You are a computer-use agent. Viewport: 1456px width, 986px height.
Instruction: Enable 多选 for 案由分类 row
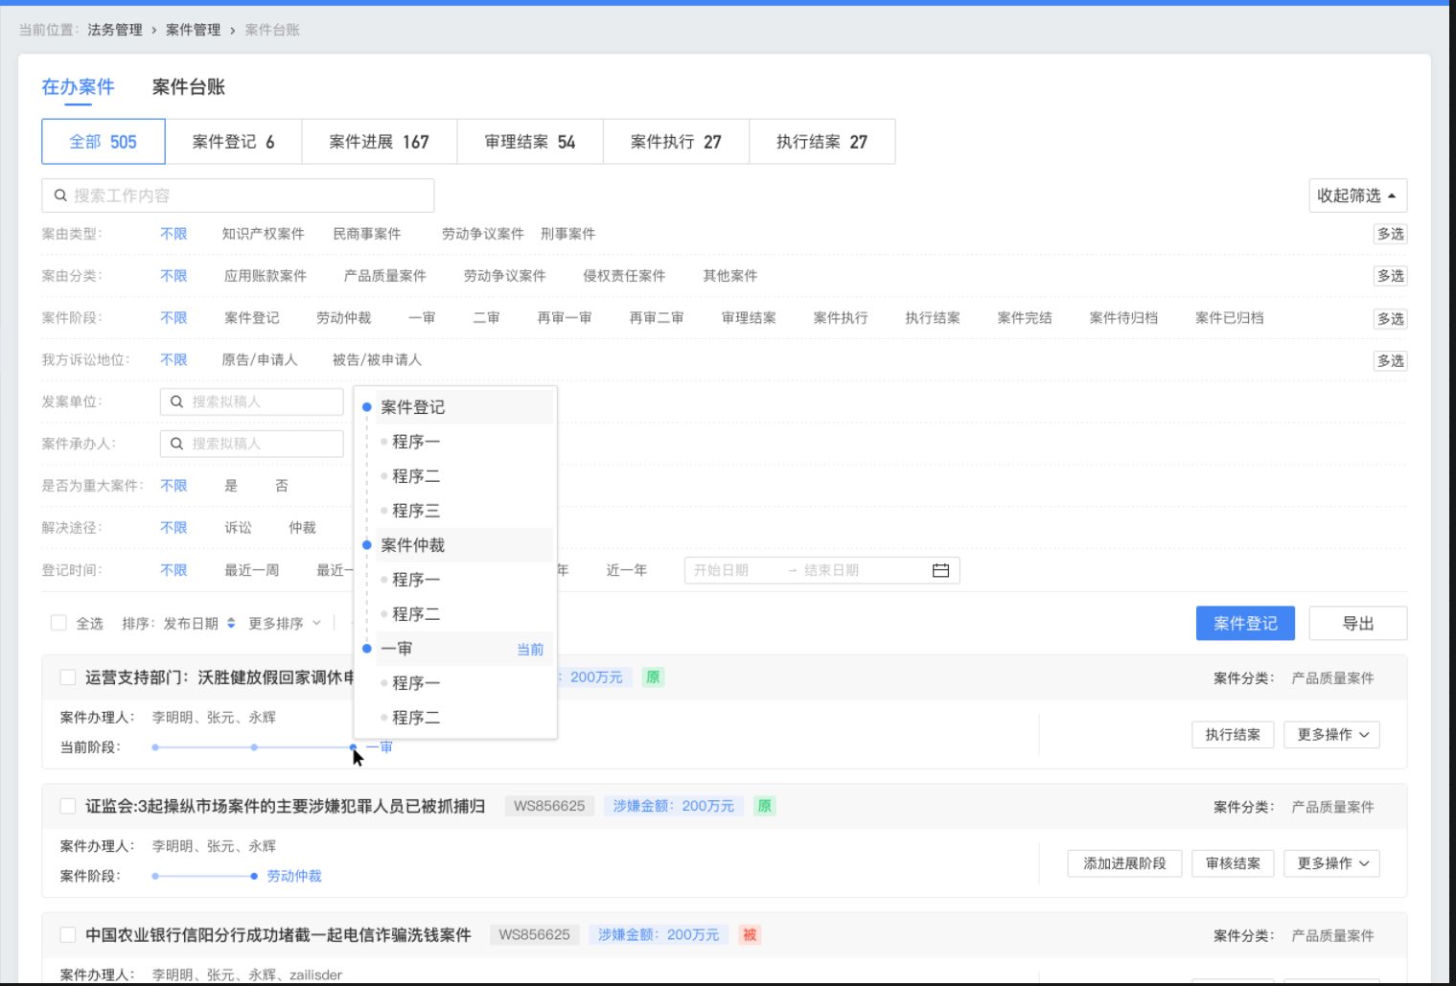(x=1390, y=276)
